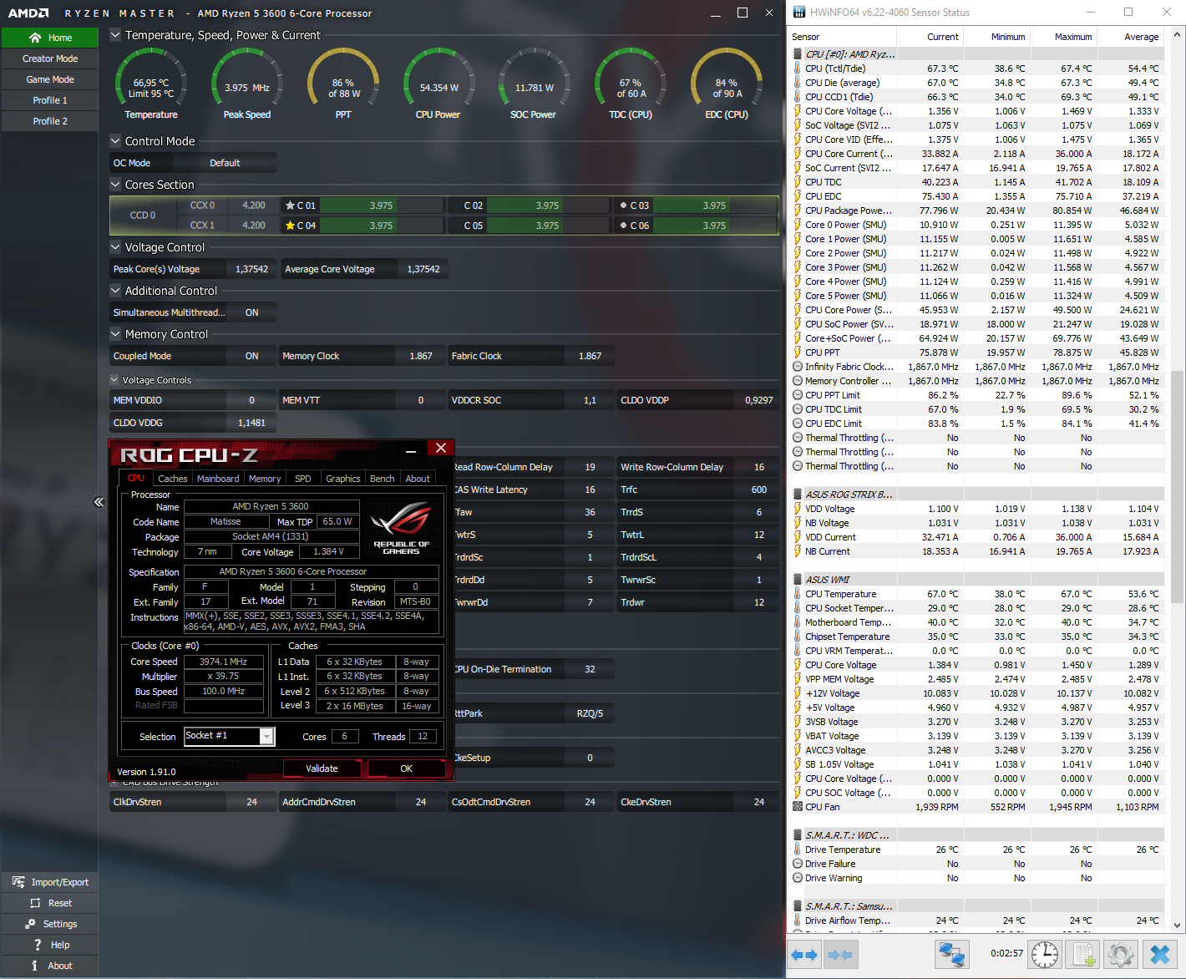The height and width of the screenshot is (979, 1186).
Task: Click the Current column header in HWiNFO
Action: click(x=931, y=37)
